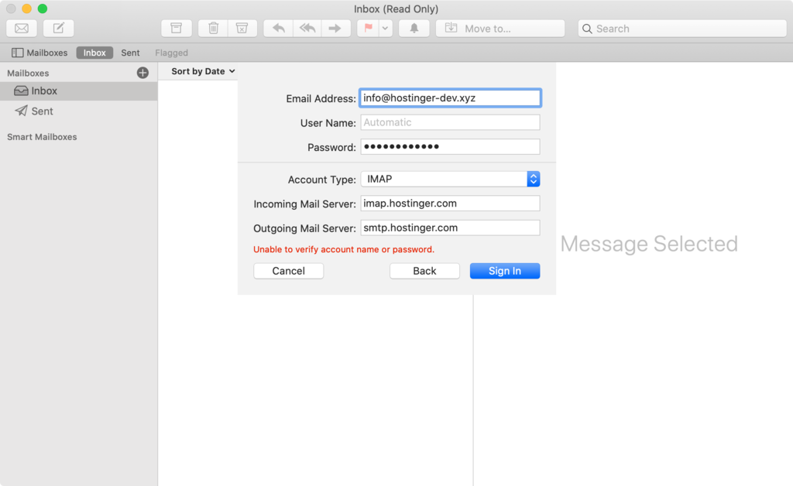Delete the message with trash icon
Viewport: 793px width, 486px height.
(213, 28)
